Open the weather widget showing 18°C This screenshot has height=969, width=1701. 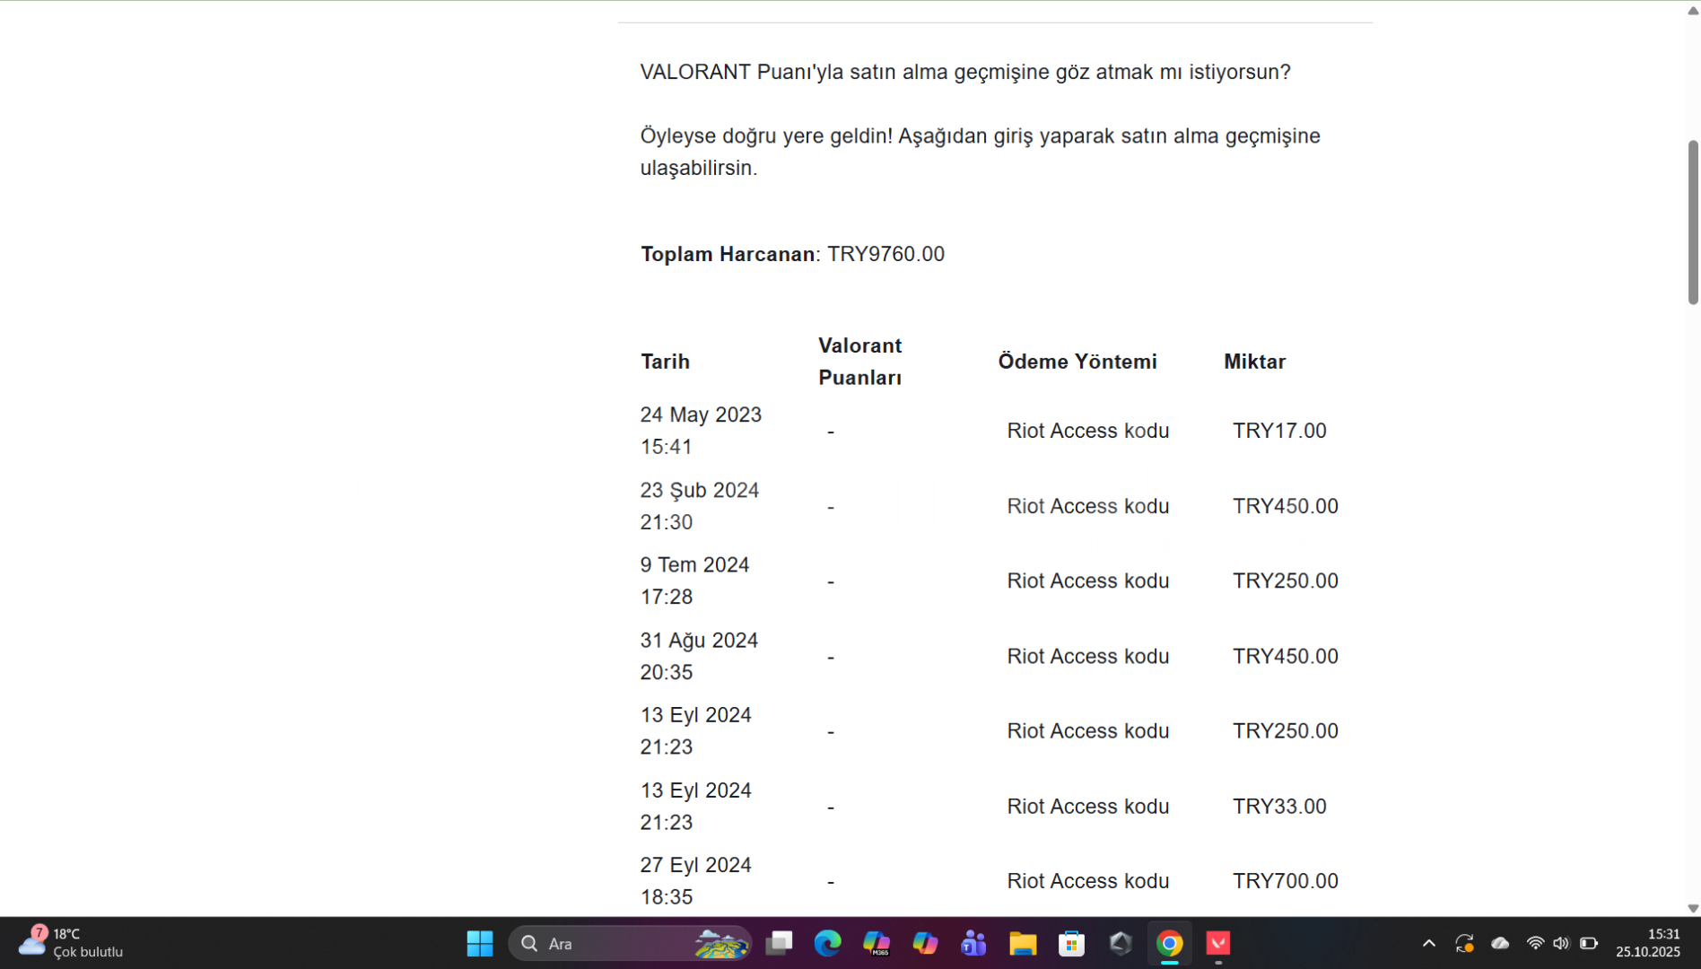pos(72,943)
